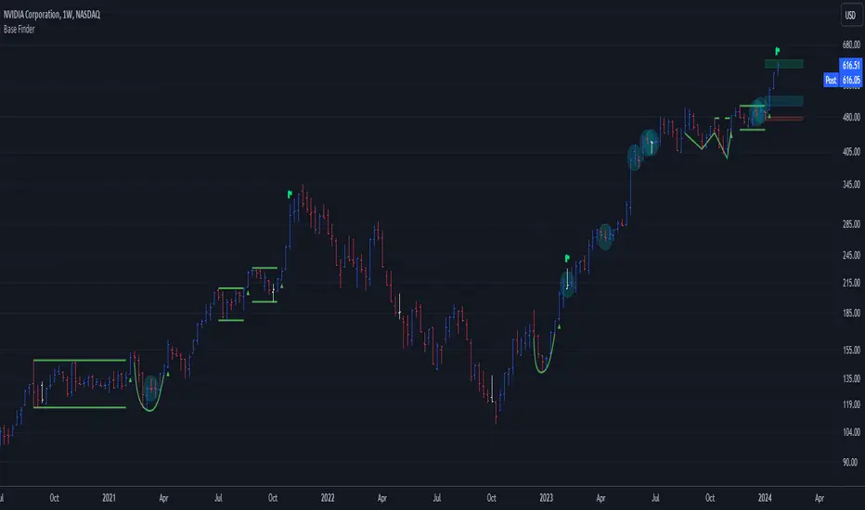Click the 135.00 price axis label
The height and width of the screenshot is (510, 865).
pos(851,378)
